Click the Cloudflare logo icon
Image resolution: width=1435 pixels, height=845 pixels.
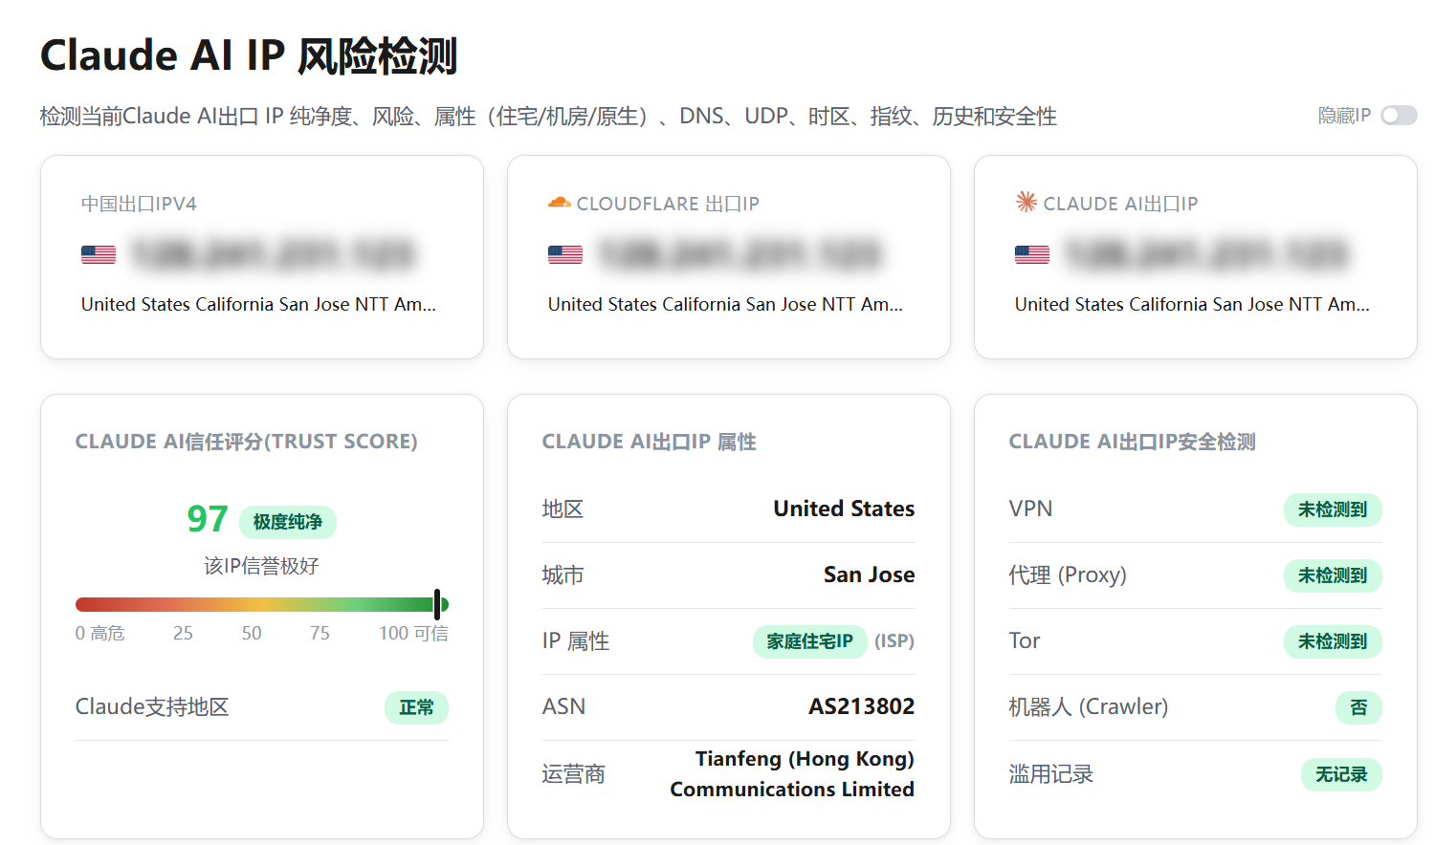tap(559, 203)
